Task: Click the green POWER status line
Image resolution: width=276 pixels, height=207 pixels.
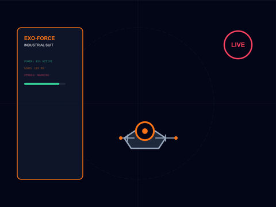Action: (38, 62)
